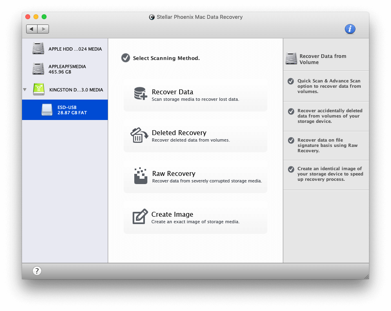Select ESD-USB 28.87 GB FAT volume
Image resolution: width=391 pixels, height=311 pixels.
tap(65, 110)
